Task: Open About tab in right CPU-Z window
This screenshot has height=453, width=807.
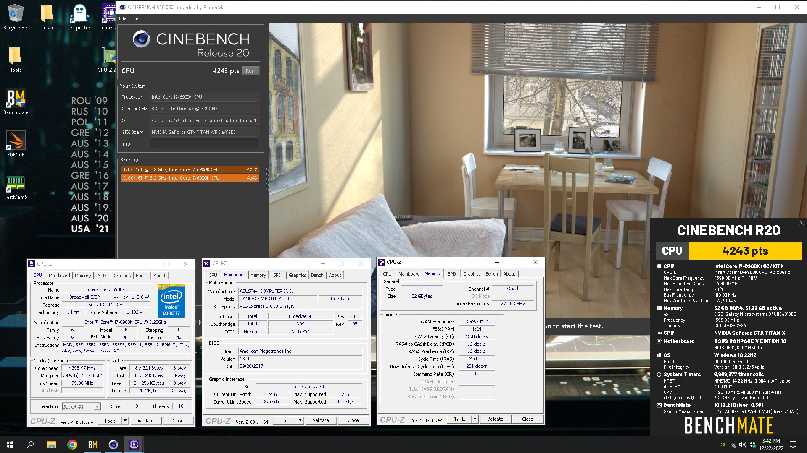Action: (x=509, y=274)
